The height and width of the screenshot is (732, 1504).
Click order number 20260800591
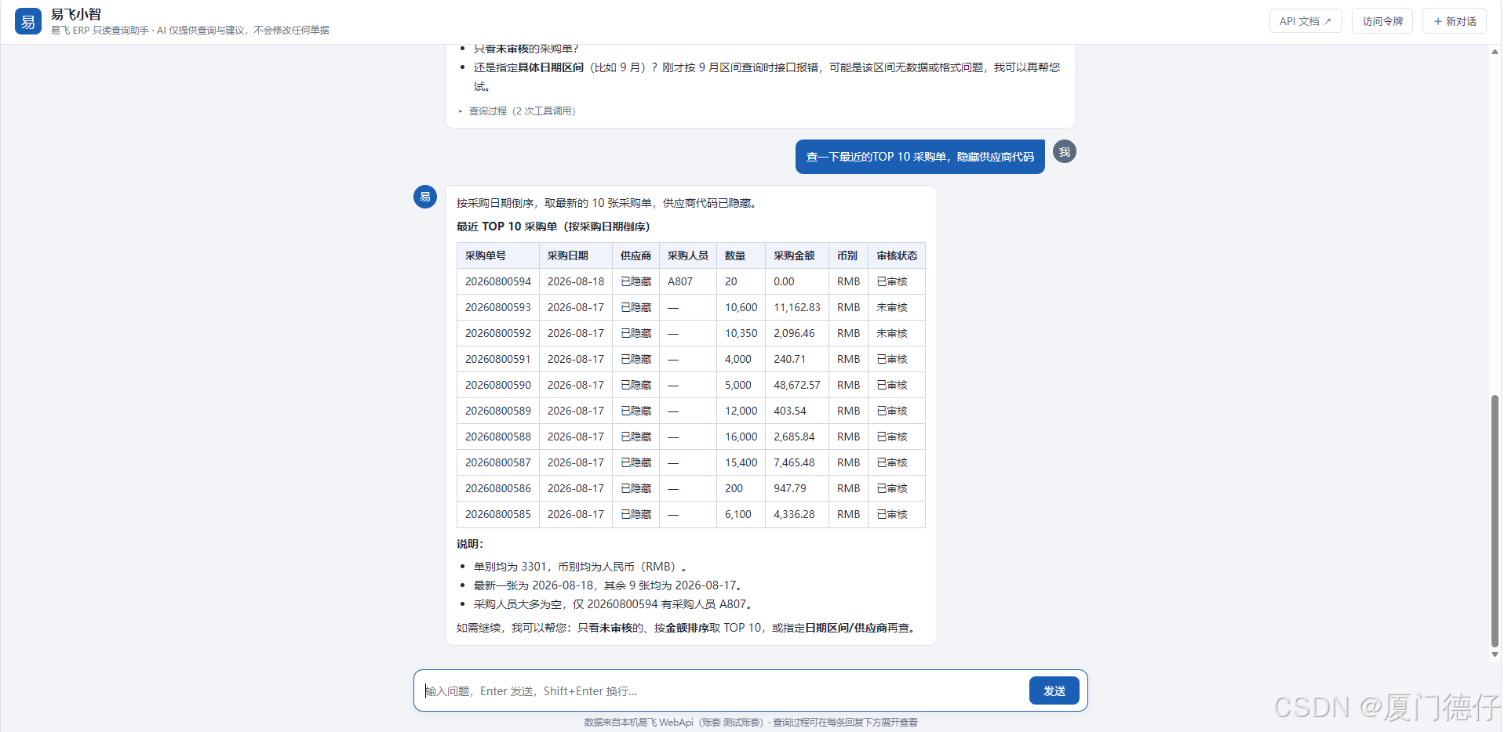tap(498, 359)
